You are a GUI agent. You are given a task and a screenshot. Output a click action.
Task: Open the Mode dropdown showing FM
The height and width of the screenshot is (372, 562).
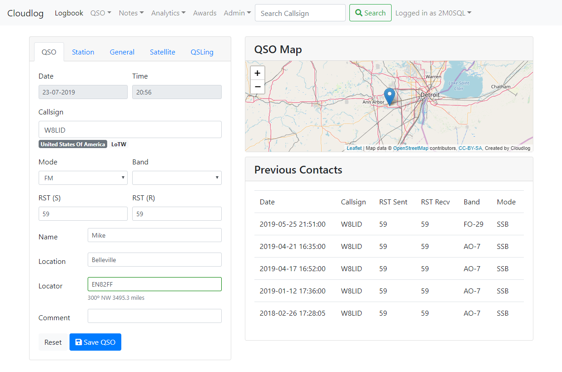[83, 178]
